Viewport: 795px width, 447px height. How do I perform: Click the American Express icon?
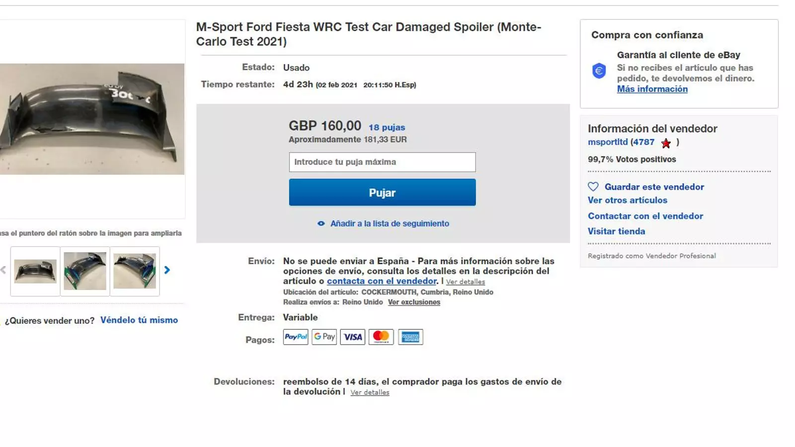tap(410, 337)
